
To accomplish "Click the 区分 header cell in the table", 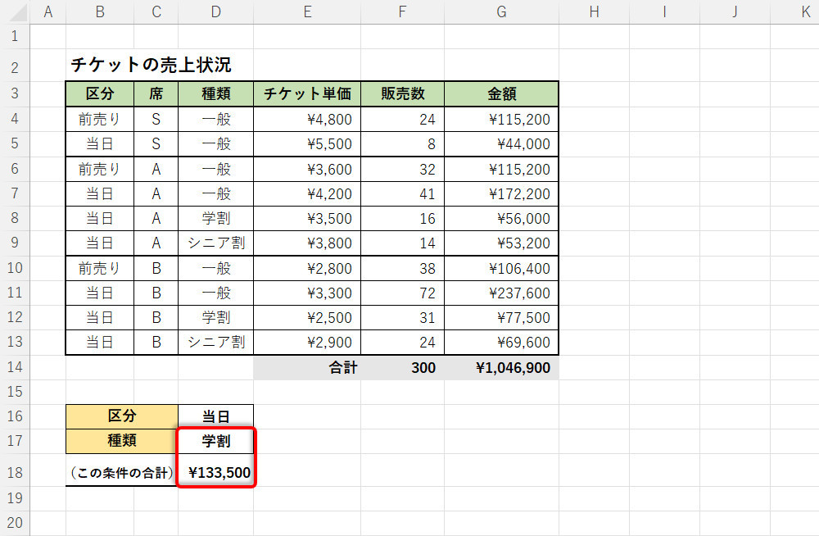I will [x=99, y=93].
